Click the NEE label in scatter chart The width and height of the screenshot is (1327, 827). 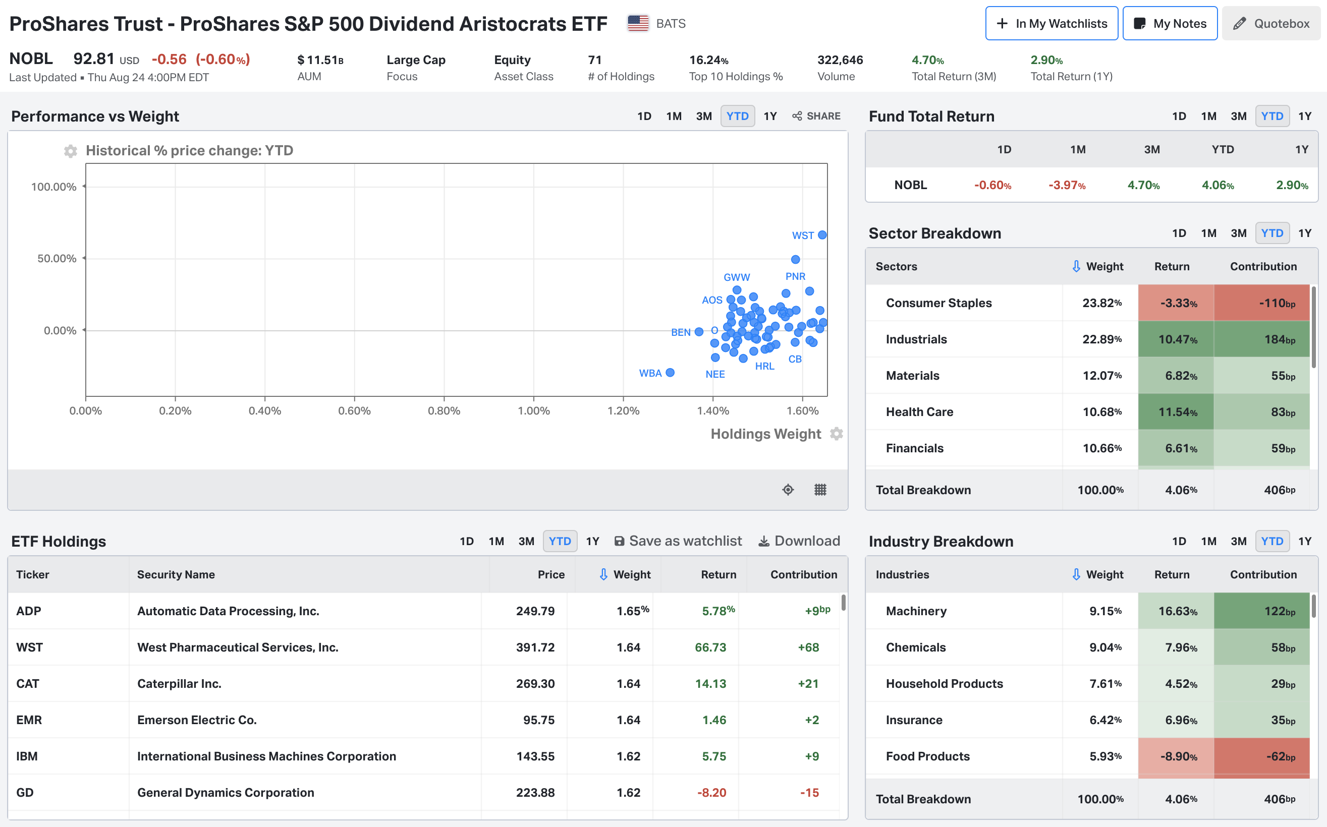point(714,374)
